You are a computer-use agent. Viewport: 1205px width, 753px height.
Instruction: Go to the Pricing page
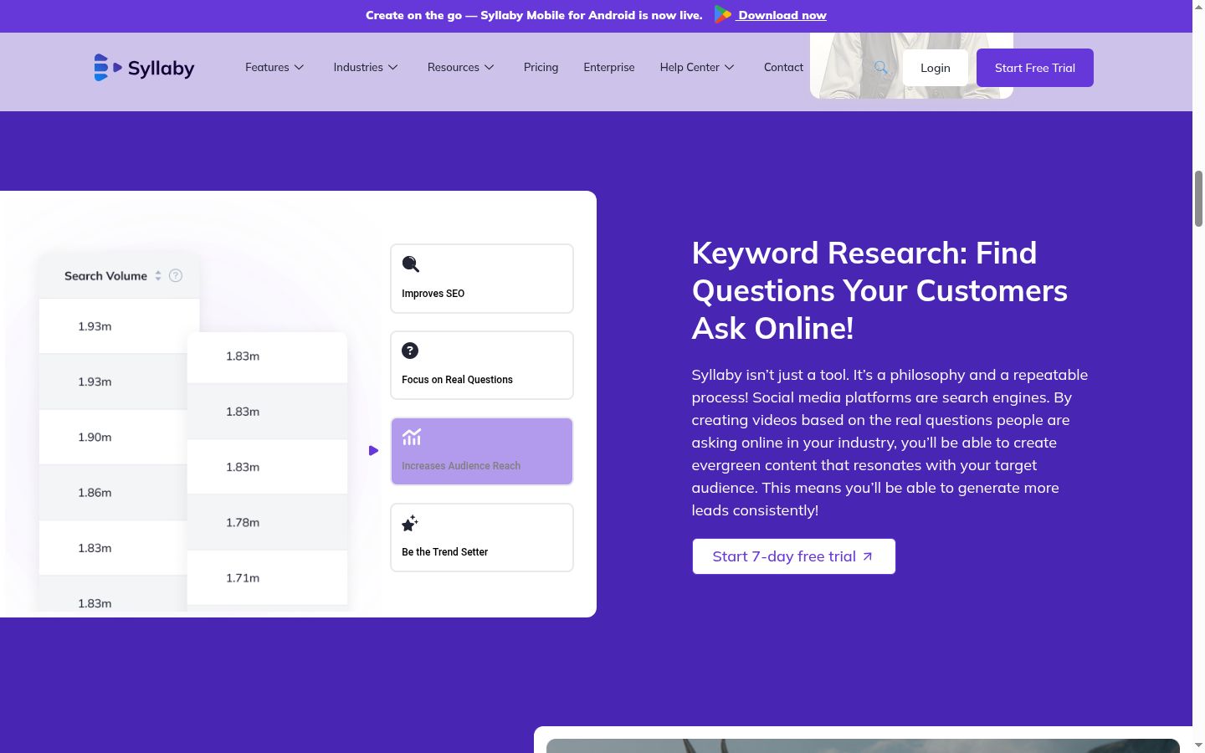[x=541, y=67]
